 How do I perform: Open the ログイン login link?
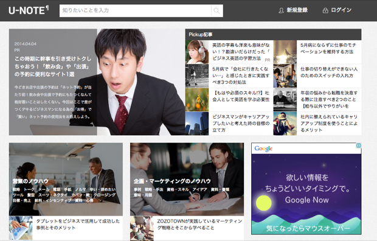pos(341,10)
